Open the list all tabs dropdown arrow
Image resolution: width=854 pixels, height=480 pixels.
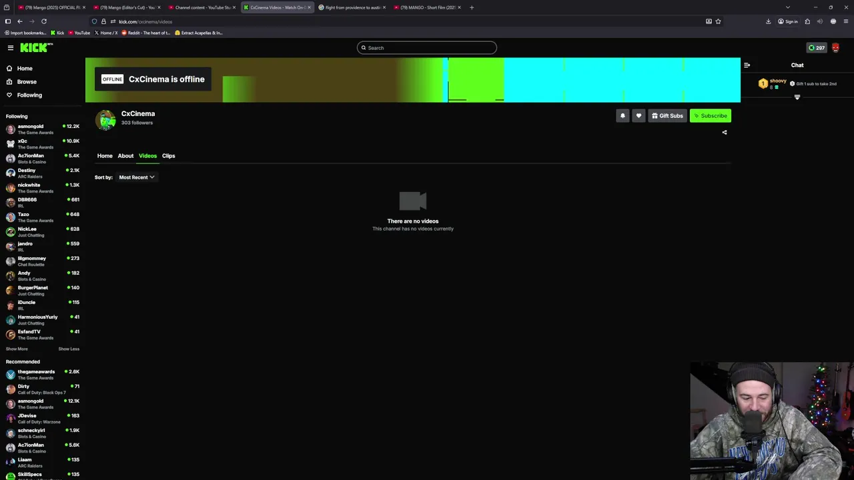tap(788, 7)
